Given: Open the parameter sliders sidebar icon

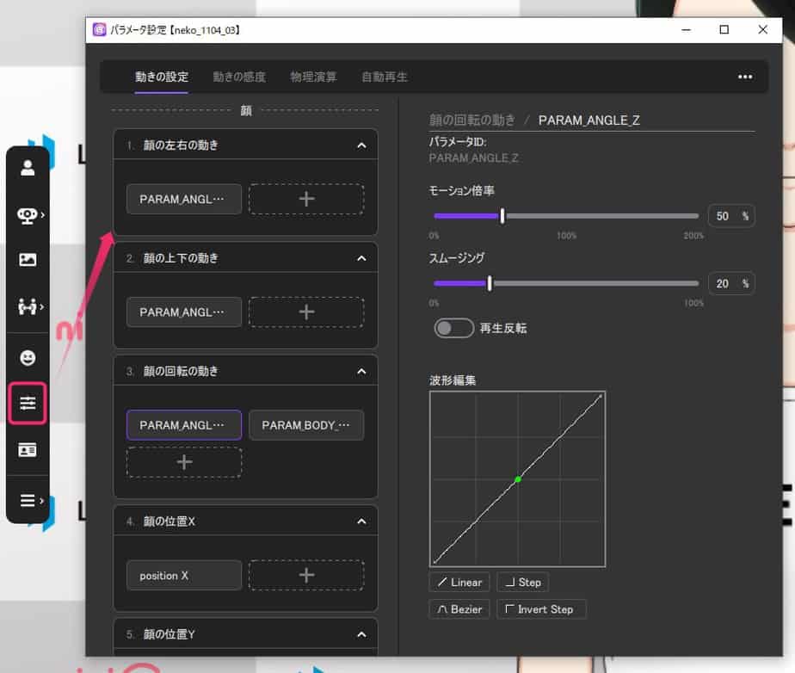Looking at the screenshot, I should pyautogui.click(x=28, y=403).
